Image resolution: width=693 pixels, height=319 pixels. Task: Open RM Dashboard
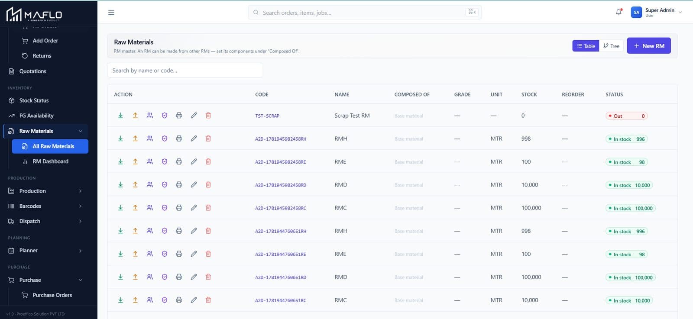pos(50,161)
